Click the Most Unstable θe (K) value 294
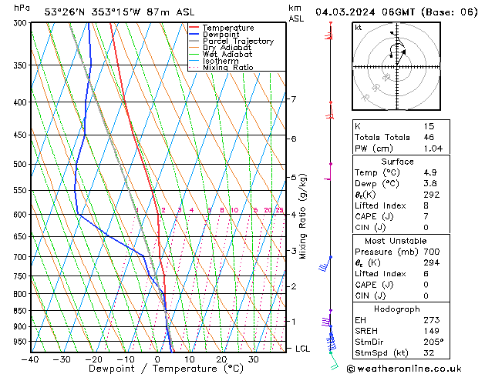Viewport: 485px width, 374px height. 432,262
